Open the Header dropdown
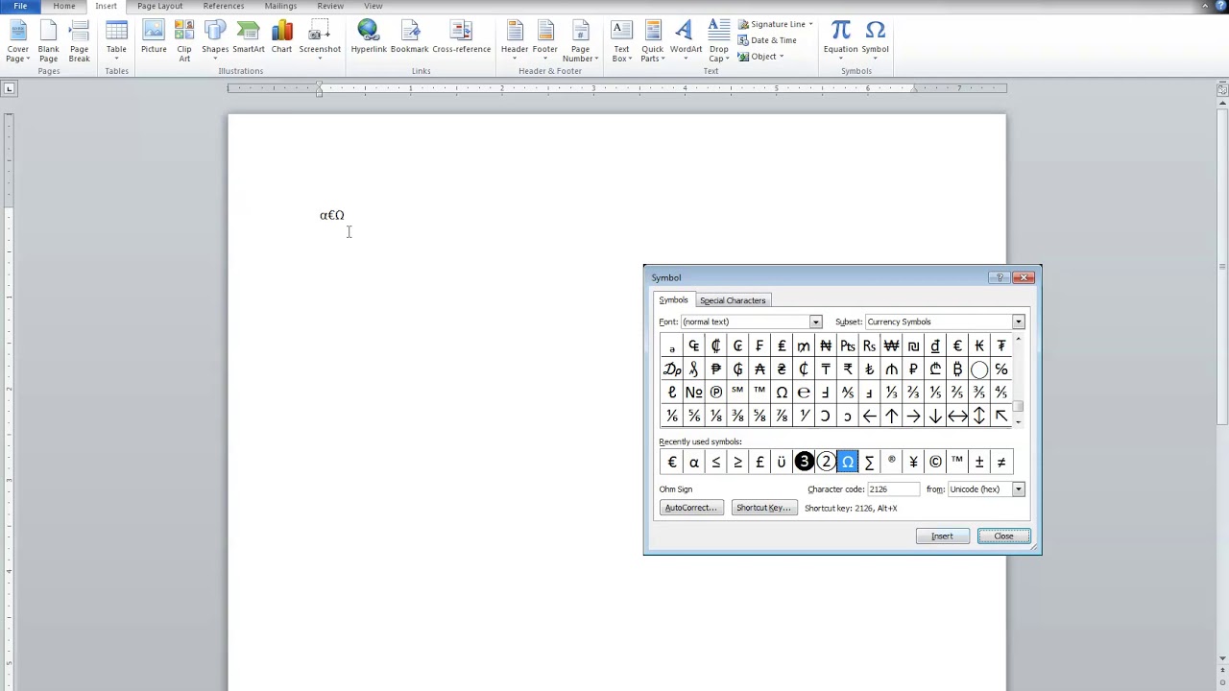Image resolution: width=1229 pixels, height=691 pixels. 515,42
